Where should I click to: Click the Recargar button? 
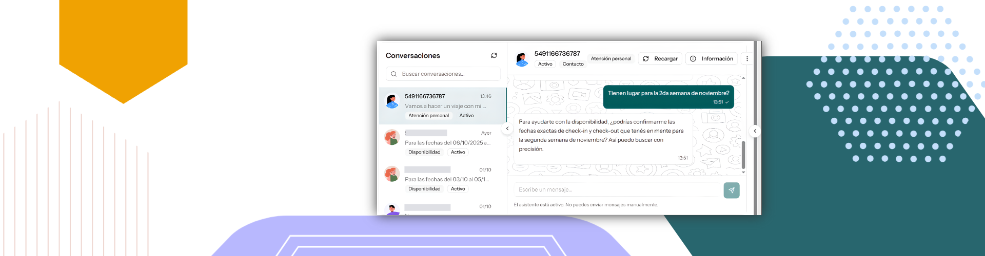click(x=660, y=59)
